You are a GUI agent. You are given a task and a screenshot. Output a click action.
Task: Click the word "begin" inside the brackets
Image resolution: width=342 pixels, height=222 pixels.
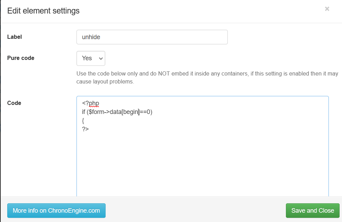130,112
